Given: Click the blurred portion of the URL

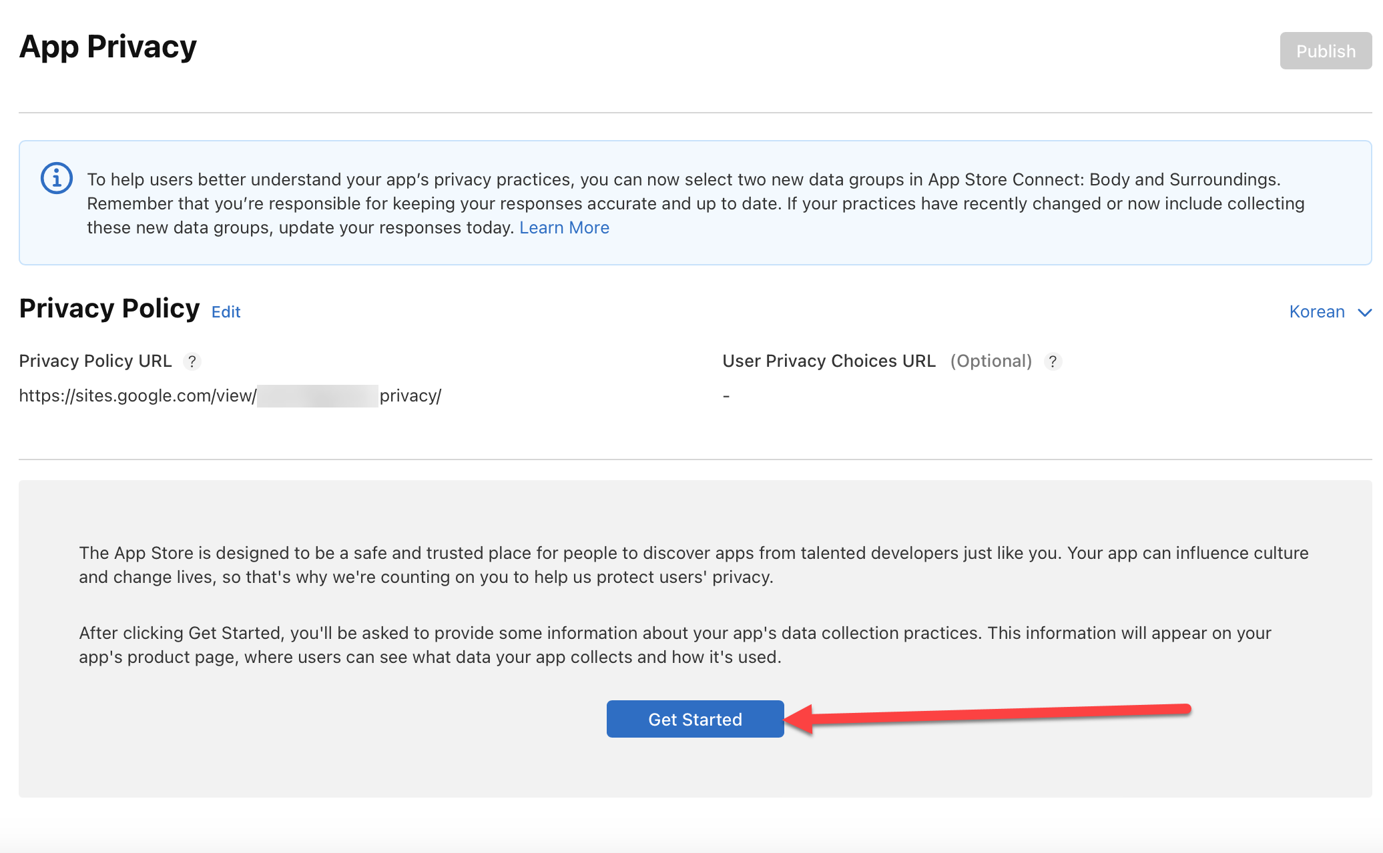Looking at the screenshot, I should click(x=318, y=396).
